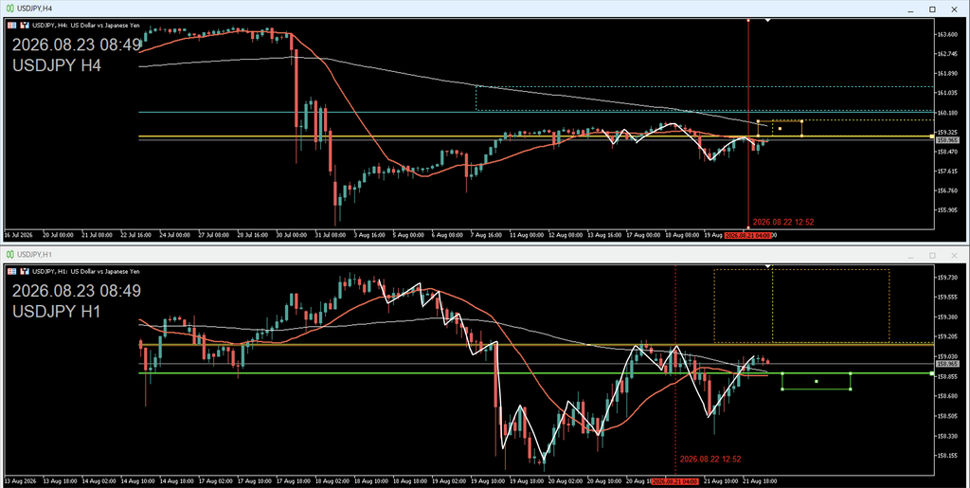Select chart shift triangle on H4 chart
Viewport: 970px width, 488px height.
coord(767,21)
